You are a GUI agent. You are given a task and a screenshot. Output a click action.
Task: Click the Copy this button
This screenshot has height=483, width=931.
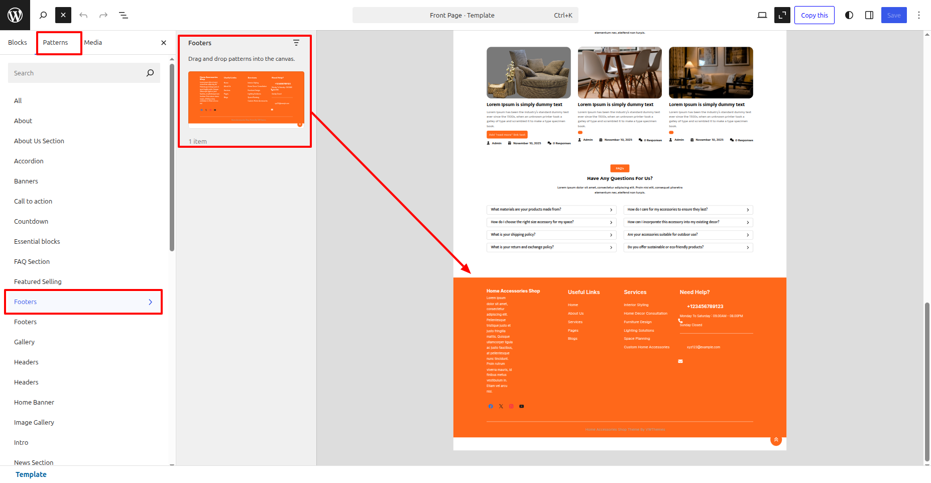click(x=814, y=15)
